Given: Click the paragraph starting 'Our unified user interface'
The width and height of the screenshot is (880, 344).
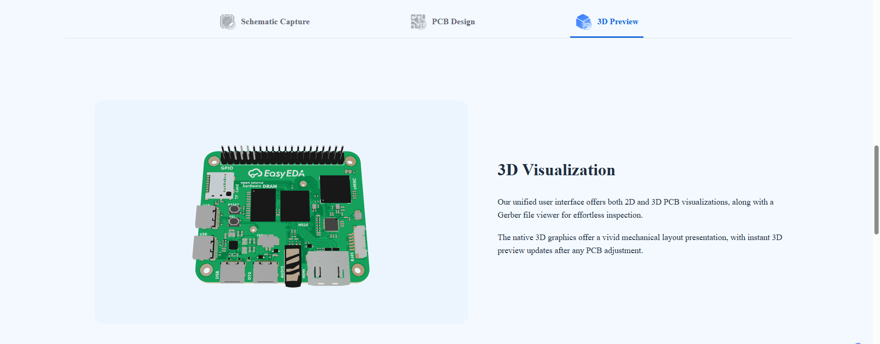Looking at the screenshot, I should click(x=636, y=208).
